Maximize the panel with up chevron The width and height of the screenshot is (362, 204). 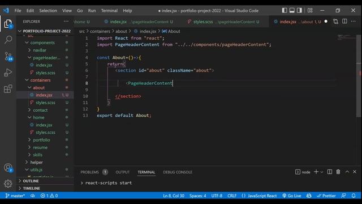tap(347, 172)
